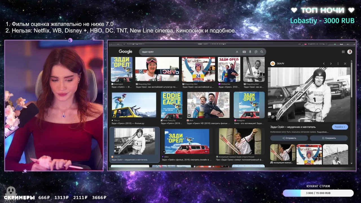Go to previous image in preview panel
361x203 pixels.
324,64
